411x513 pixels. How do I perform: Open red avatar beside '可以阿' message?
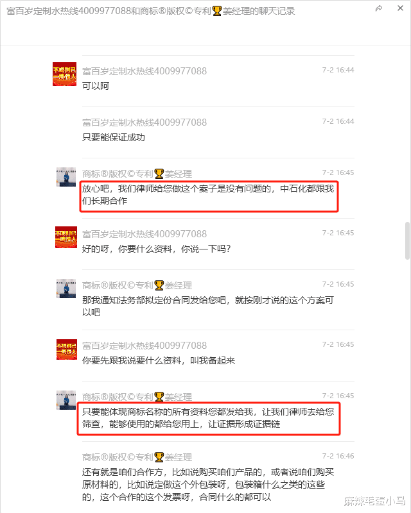[65, 74]
